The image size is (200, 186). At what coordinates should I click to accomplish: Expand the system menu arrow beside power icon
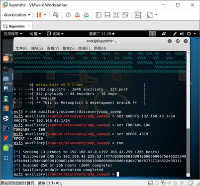tap(195, 34)
